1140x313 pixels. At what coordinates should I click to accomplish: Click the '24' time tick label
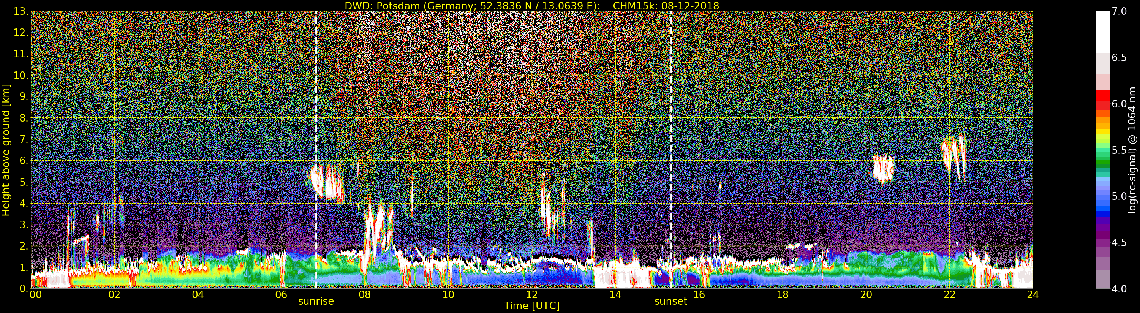point(1032,295)
